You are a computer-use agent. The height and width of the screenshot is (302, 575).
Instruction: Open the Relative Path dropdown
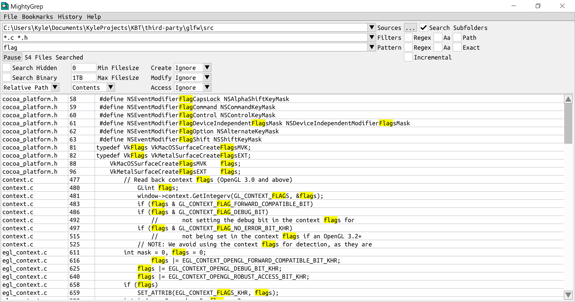click(x=31, y=87)
